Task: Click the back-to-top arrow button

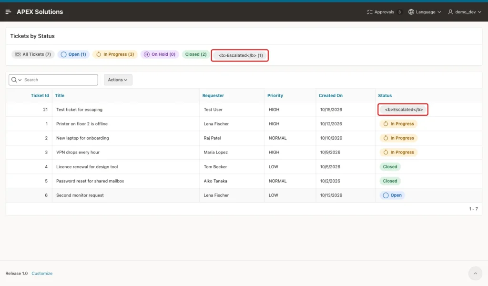Action: pyautogui.click(x=475, y=274)
